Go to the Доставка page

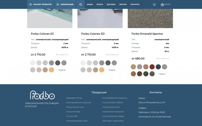point(111,4)
